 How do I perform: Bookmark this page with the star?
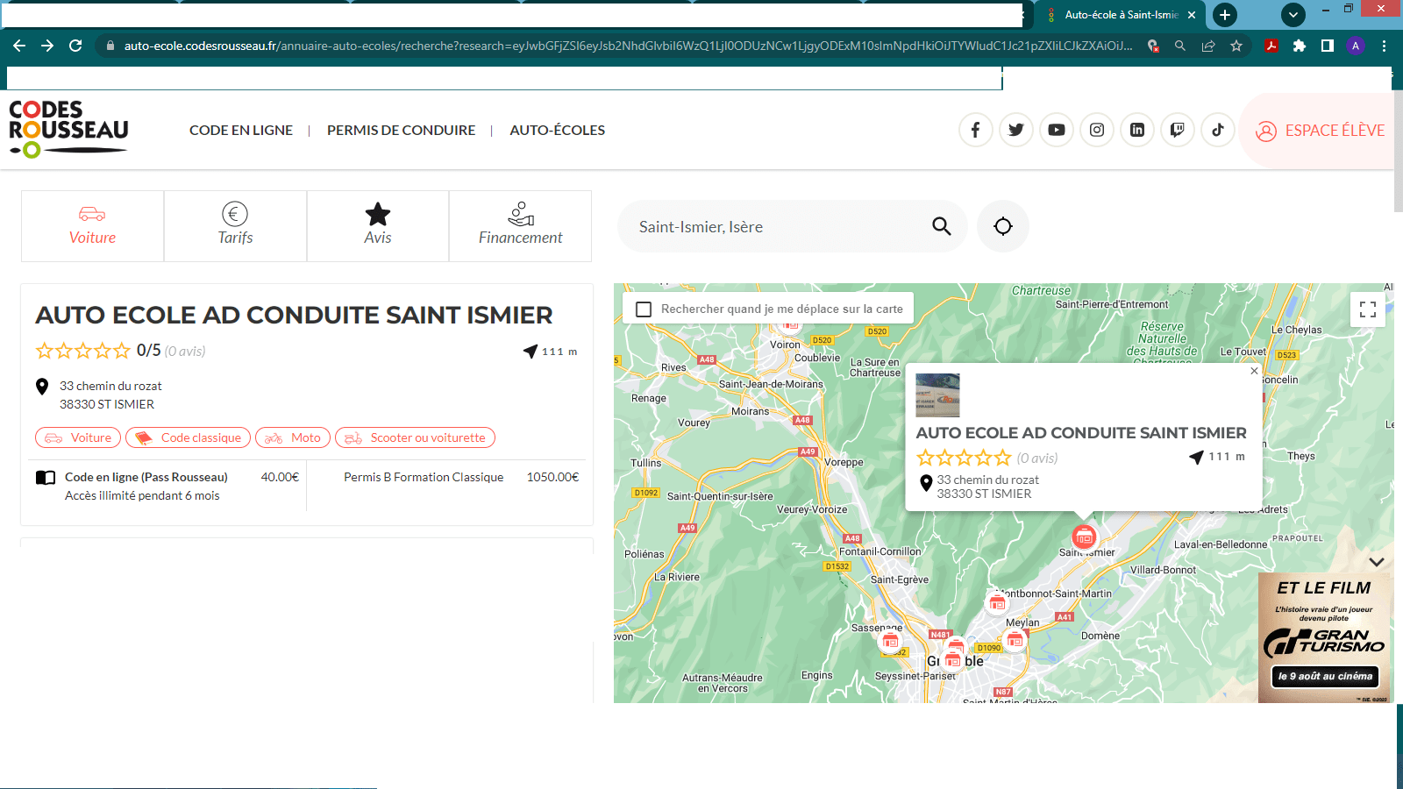coord(1236,46)
